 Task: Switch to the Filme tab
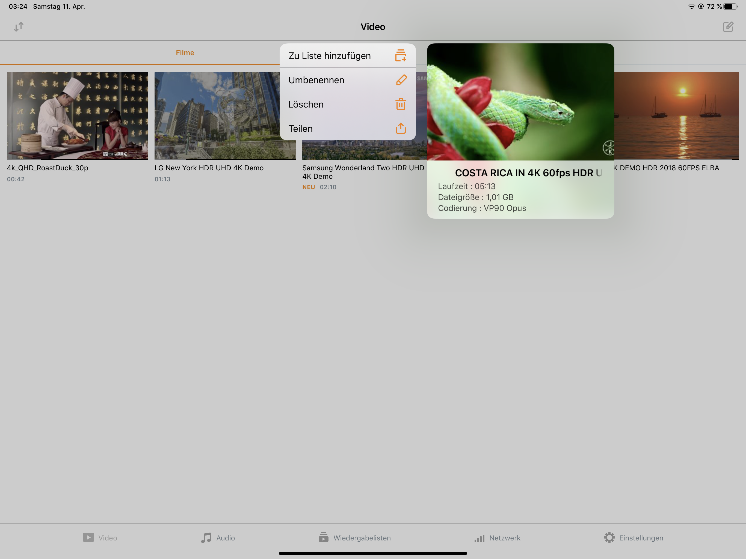(x=185, y=53)
